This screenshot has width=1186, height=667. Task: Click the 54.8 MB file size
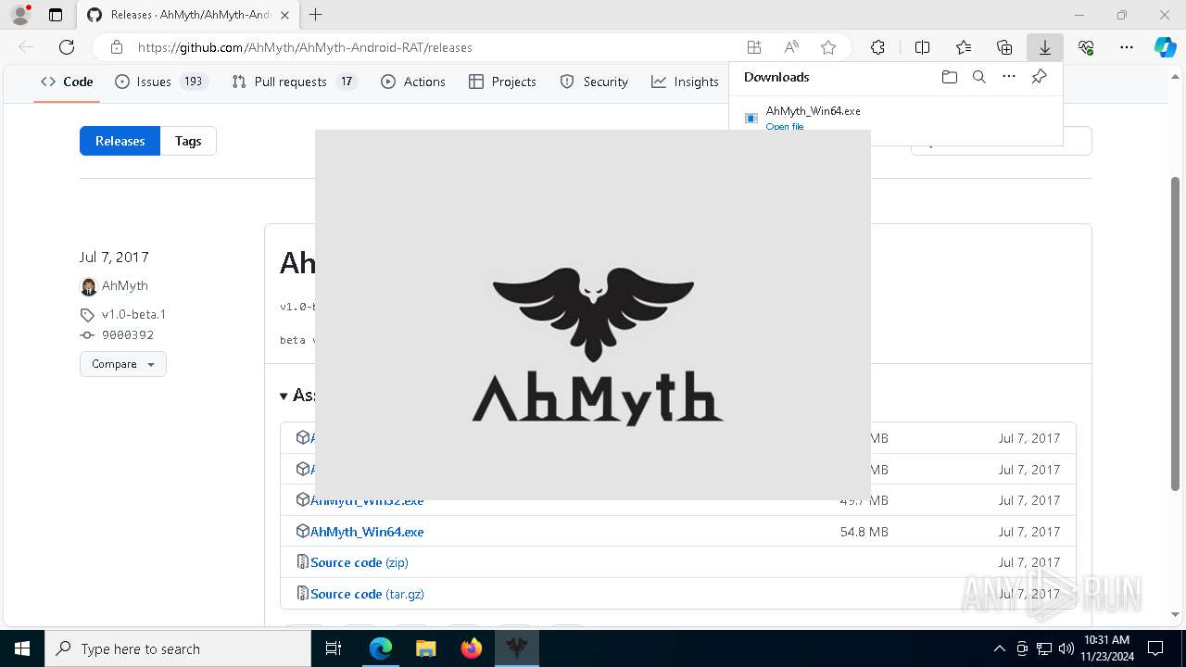tap(864, 532)
